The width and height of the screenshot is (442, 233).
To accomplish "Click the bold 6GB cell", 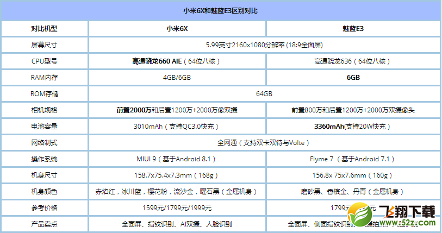I will [353, 78].
